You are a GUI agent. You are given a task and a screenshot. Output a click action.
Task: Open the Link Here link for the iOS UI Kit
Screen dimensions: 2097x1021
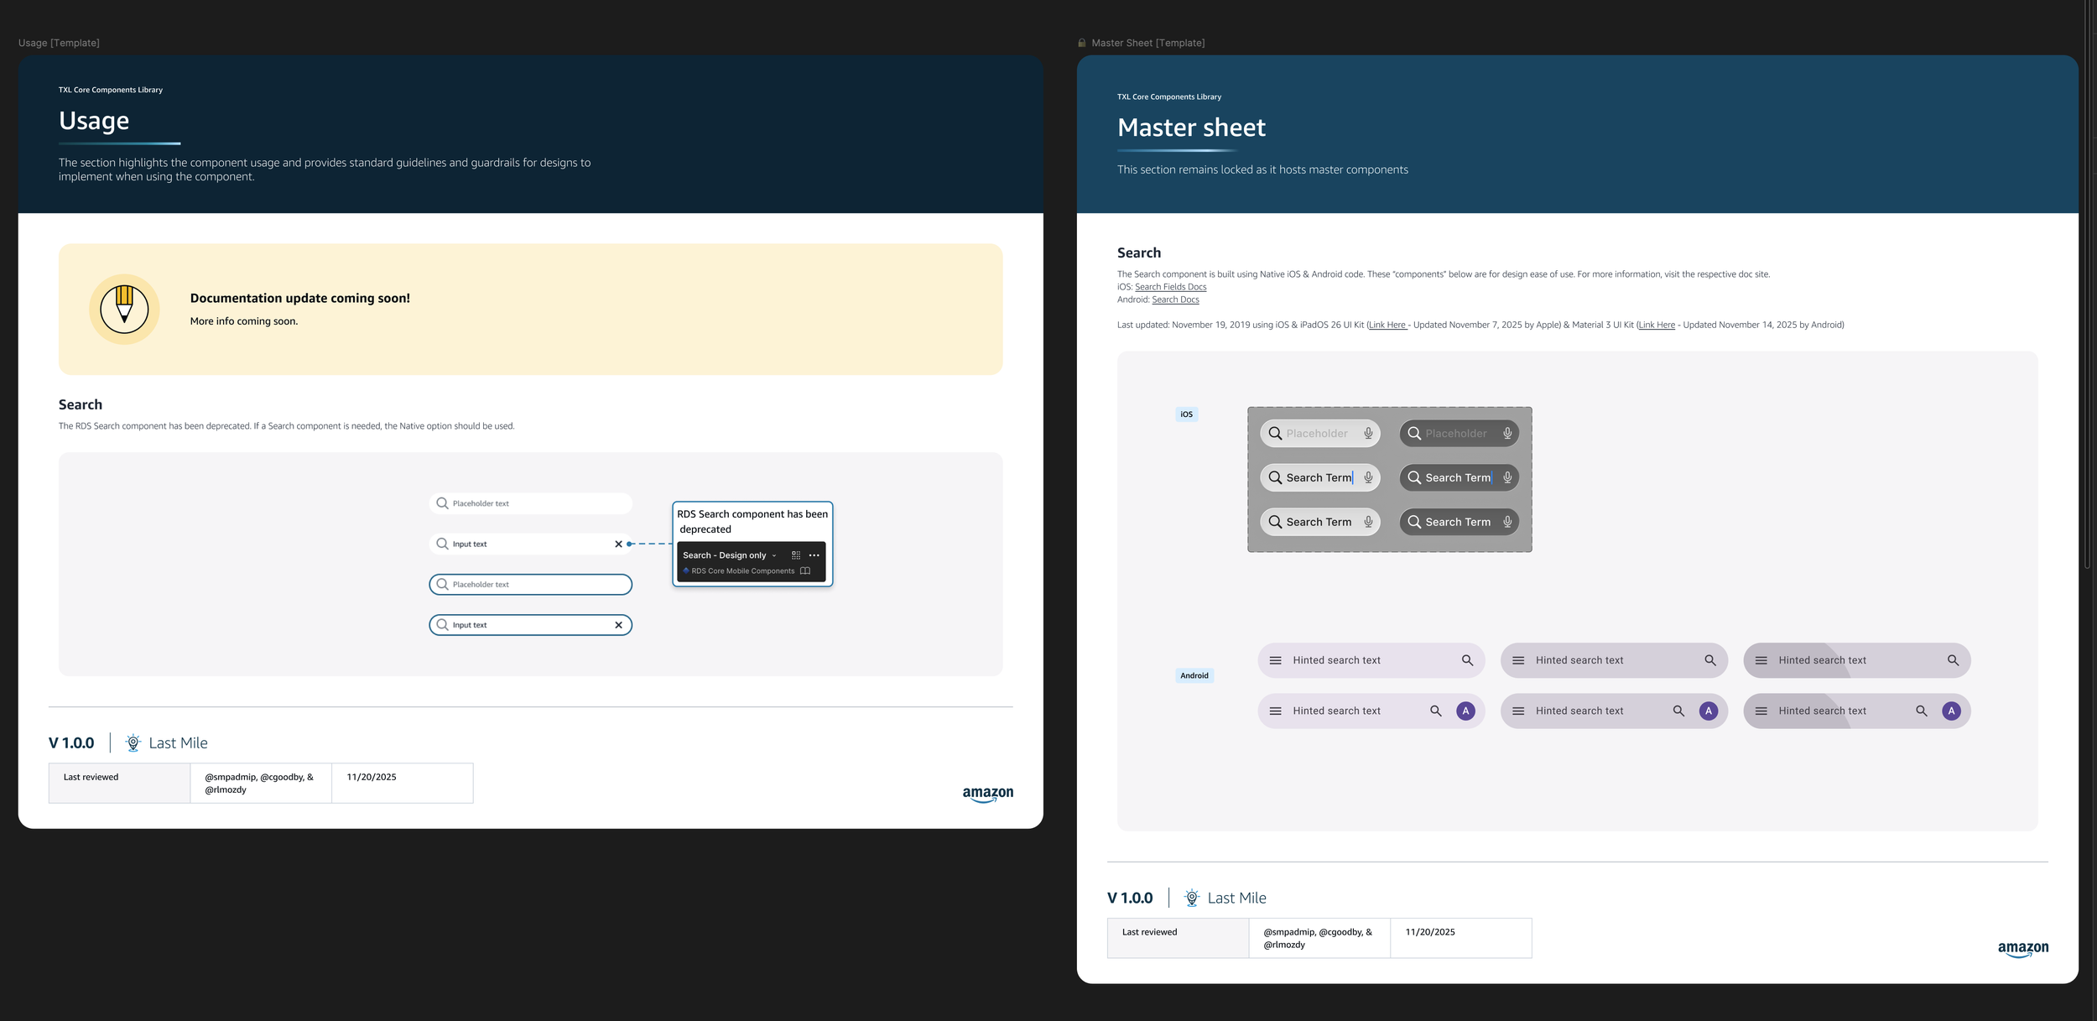(1387, 325)
